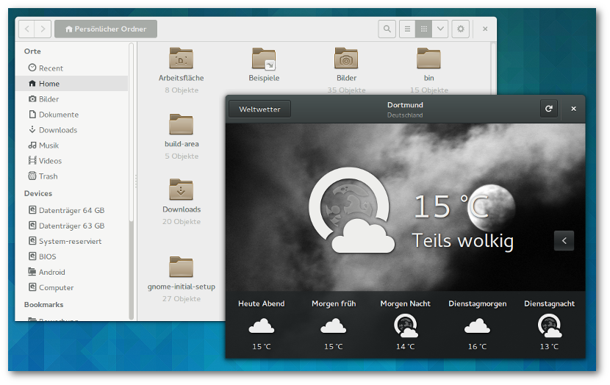Expand the forecast side panel chevron
The width and height of the screenshot is (610, 385).
click(564, 240)
